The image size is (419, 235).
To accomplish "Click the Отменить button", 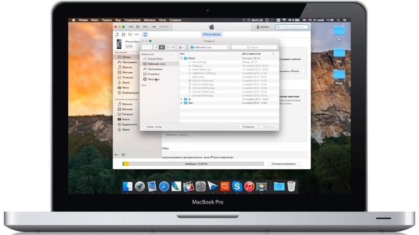I will pos(249,127).
